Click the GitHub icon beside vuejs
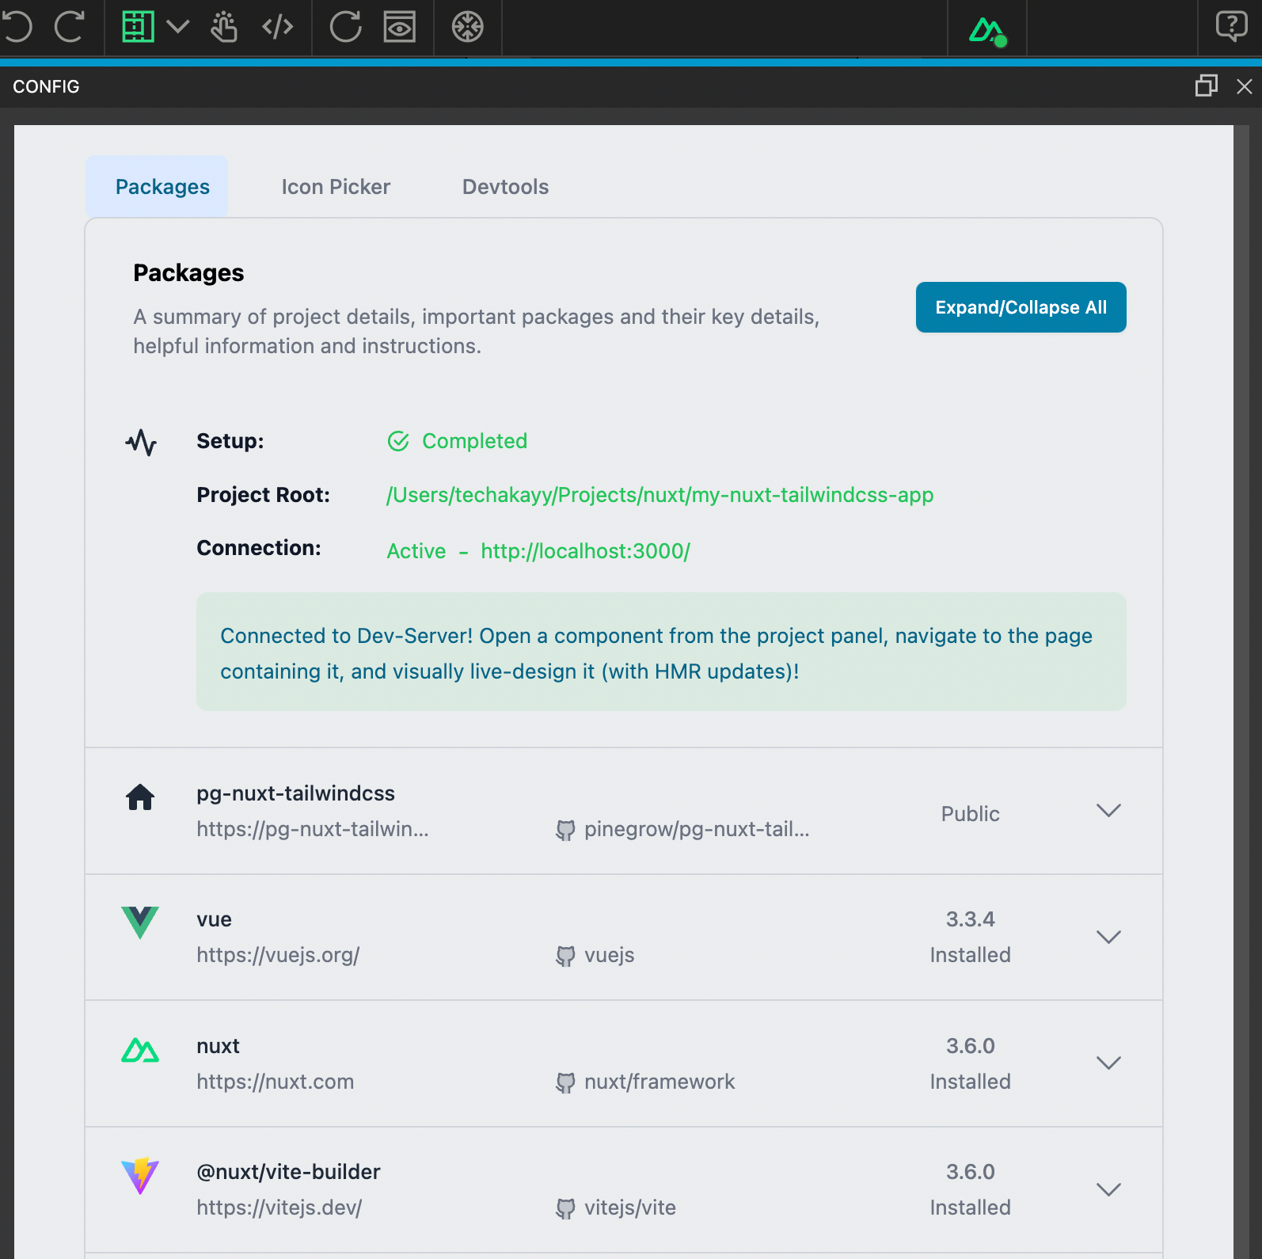Viewport: 1262px width, 1259px height. click(565, 957)
